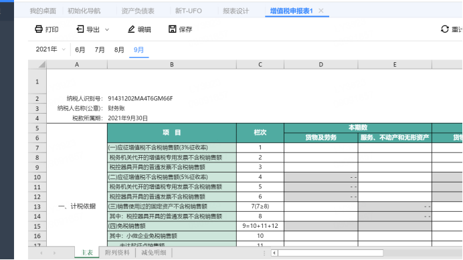
Task: Select column D header
Action: click(321, 64)
